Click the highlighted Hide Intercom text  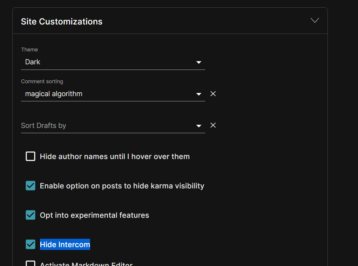pos(65,245)
